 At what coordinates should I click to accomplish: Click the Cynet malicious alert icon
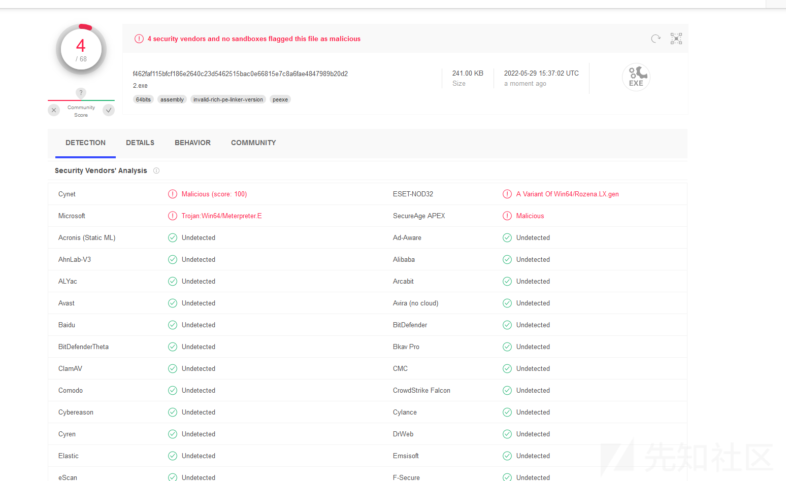point(173,194)
